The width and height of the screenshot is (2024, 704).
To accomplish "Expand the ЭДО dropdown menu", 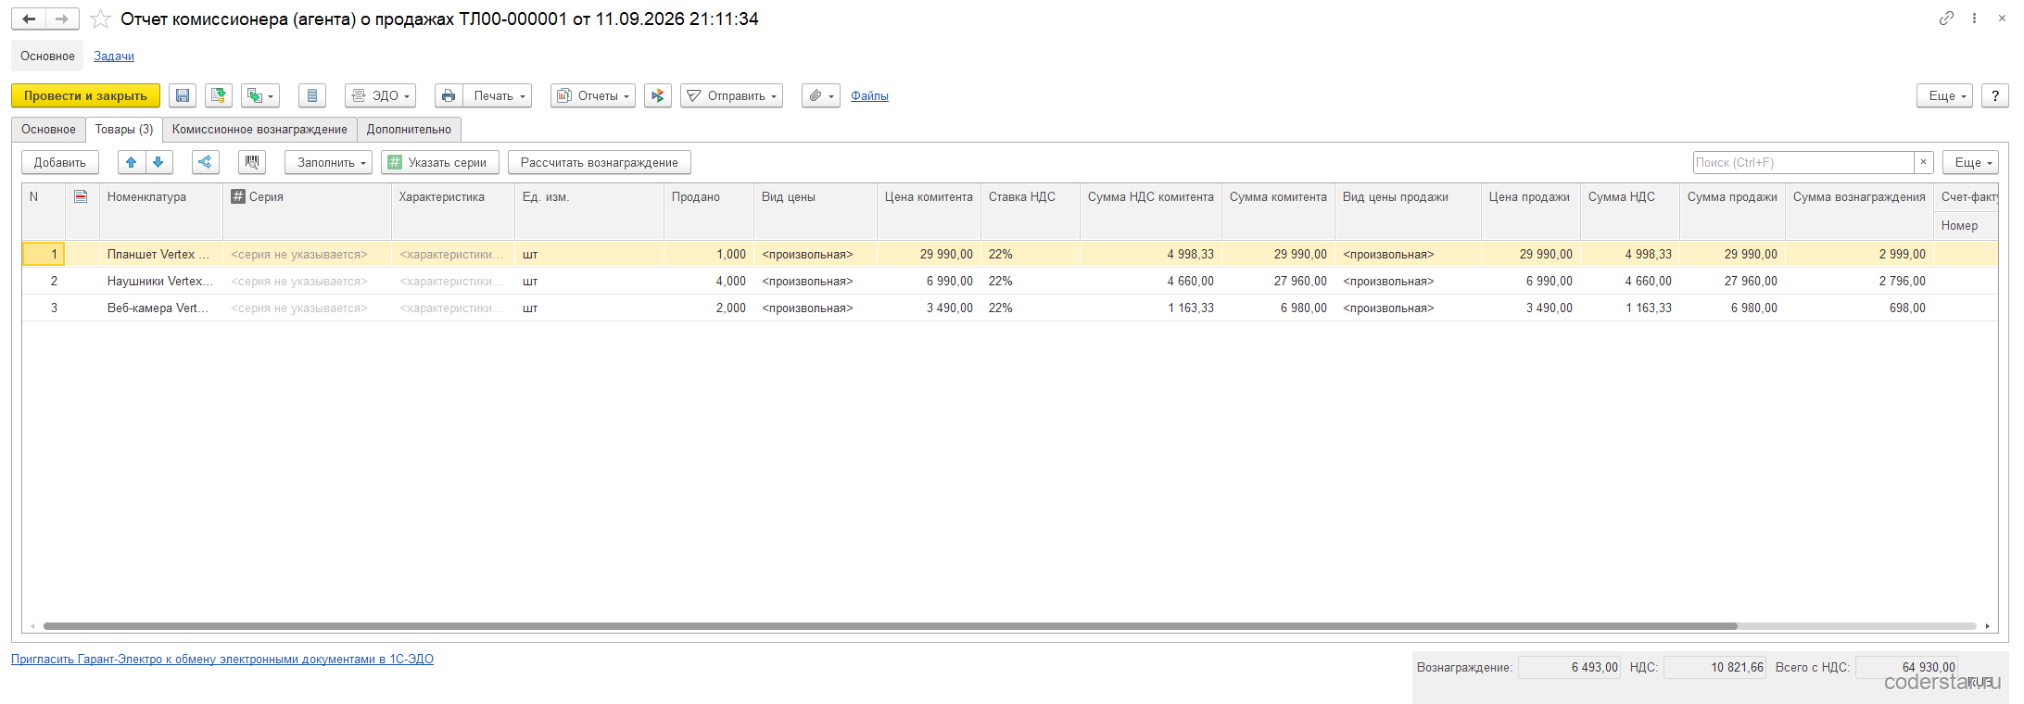I will pyautogui.click(x=380, y=95).
